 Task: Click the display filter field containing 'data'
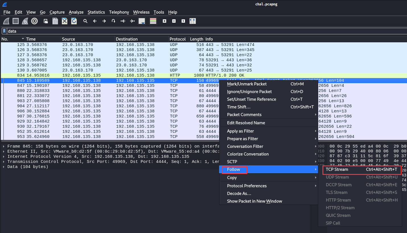point(206,31)
